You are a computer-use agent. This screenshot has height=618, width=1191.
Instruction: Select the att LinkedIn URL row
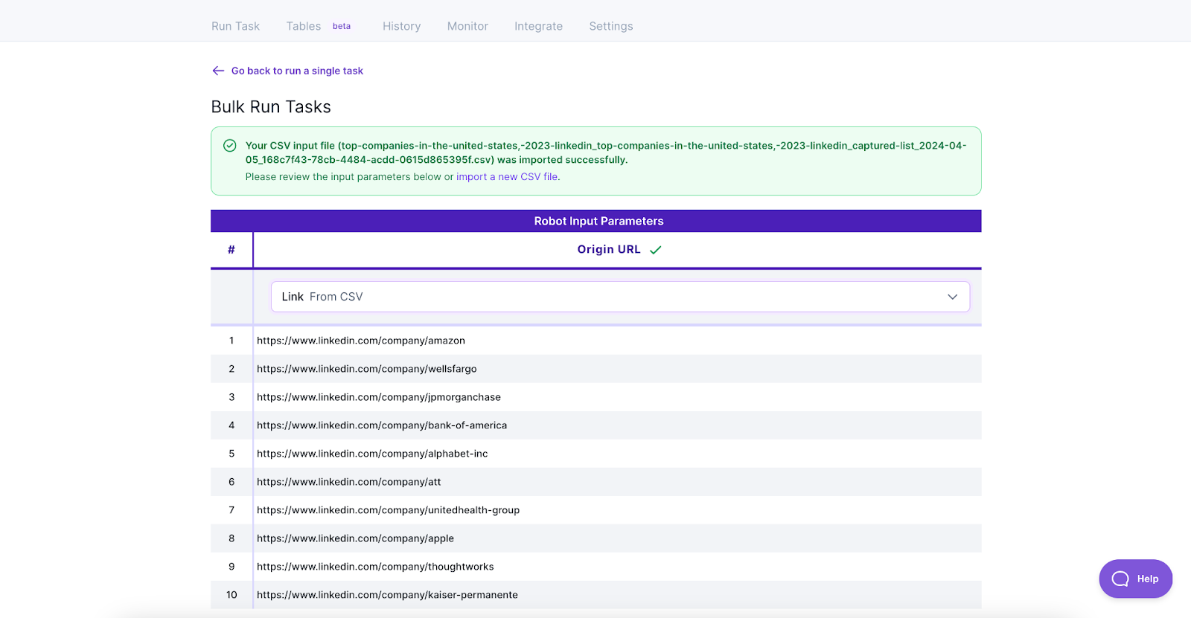(596, 482)
